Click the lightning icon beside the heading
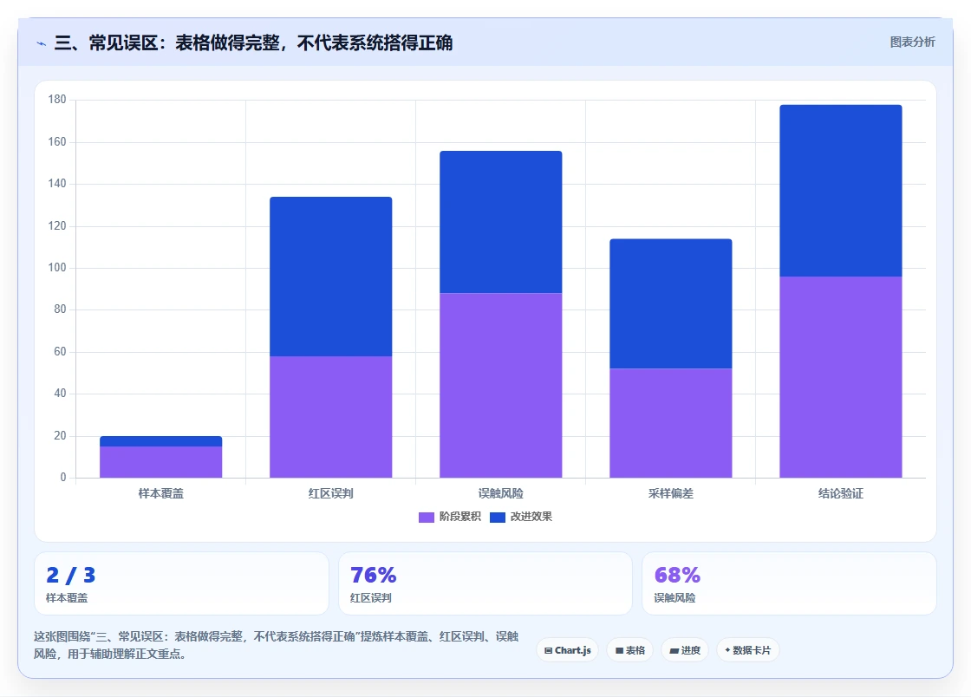The image size is (971, 697). 41,43
